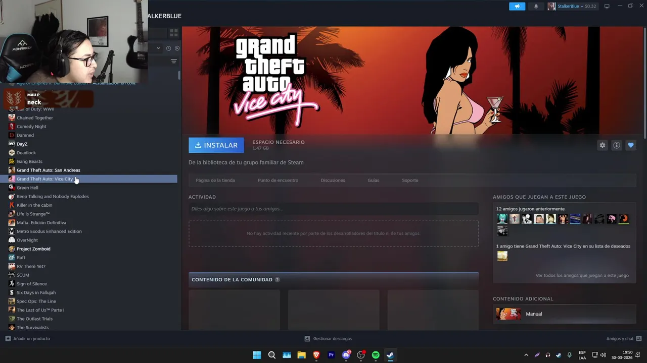Toggle library grid view icon
647x363 pixels.
pos(174,33)
